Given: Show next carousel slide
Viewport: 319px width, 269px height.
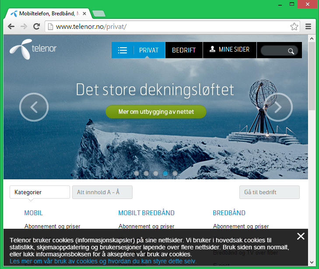Looking at the screenshot, I should coord(278,107).
